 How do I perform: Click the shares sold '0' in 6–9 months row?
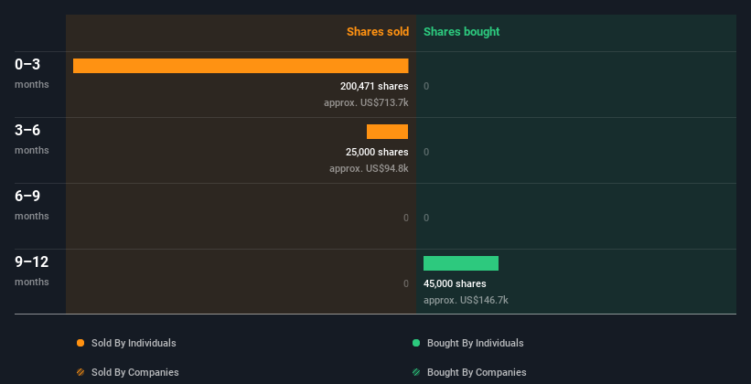[x=405, y=218]
